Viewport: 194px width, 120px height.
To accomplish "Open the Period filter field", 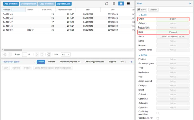I will [173, 37].
